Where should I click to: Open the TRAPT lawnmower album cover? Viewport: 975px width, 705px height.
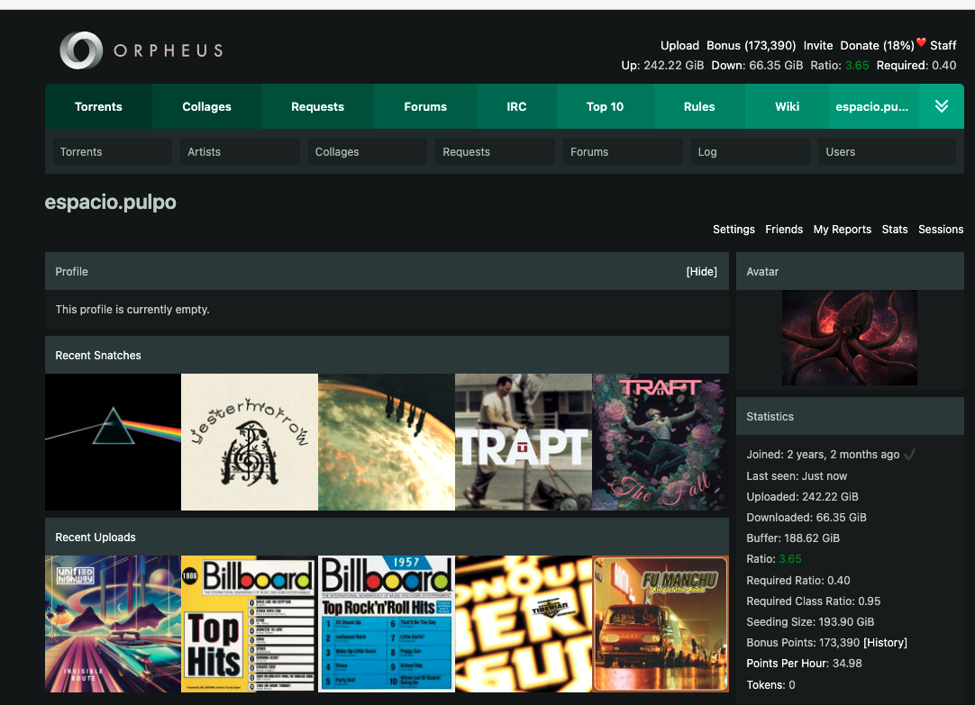pyautogui.click(x=524, y=441)
